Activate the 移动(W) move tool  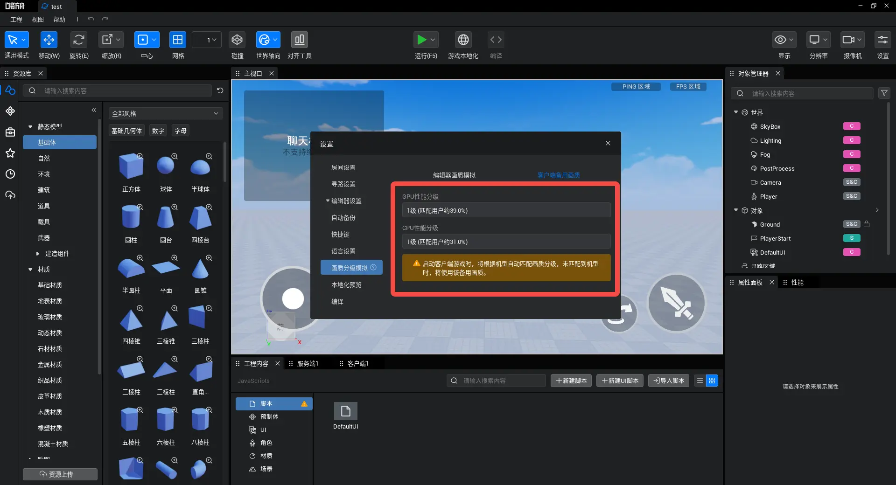tap(49, 40)
